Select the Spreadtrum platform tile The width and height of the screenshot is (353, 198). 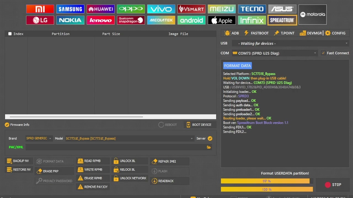click(x=282, y=20)
